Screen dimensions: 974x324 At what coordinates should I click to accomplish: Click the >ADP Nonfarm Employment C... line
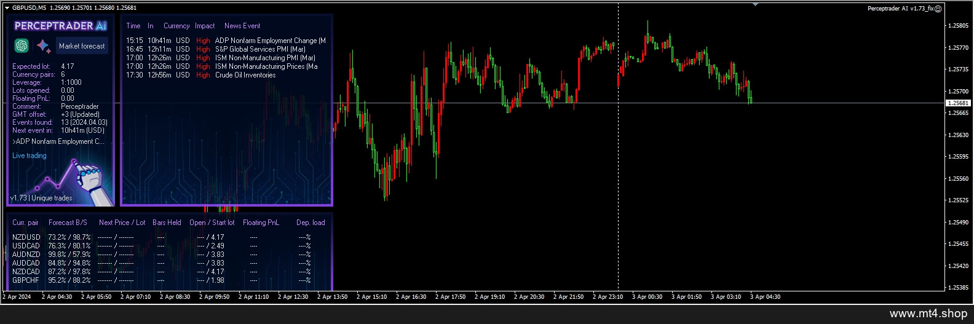click(58, 141)
